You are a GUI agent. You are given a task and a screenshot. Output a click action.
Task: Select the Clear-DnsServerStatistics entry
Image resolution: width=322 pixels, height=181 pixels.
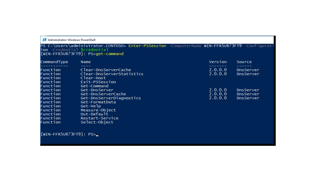[112, 74]
